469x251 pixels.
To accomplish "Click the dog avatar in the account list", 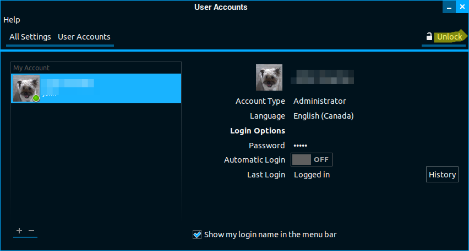I will pos(26,88).
